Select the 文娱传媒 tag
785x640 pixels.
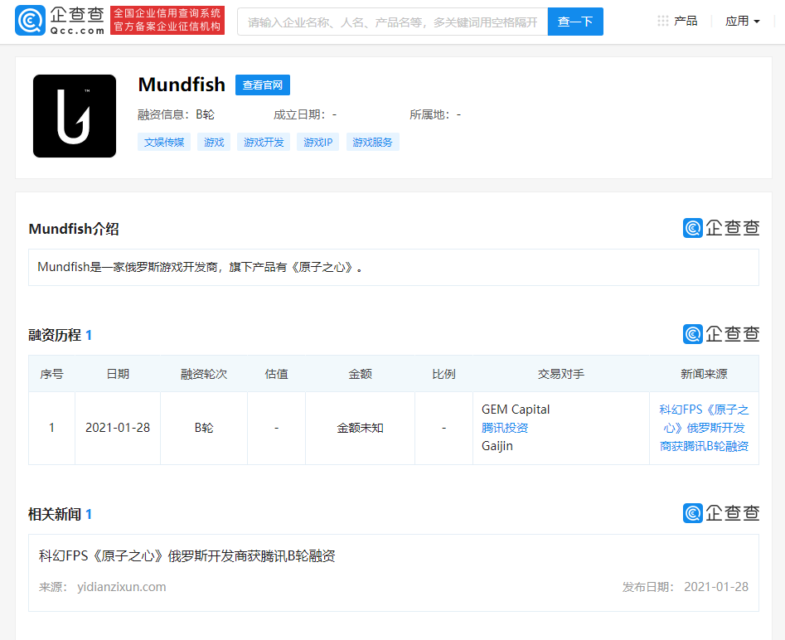pyautogui.click(x=164, y=143)
